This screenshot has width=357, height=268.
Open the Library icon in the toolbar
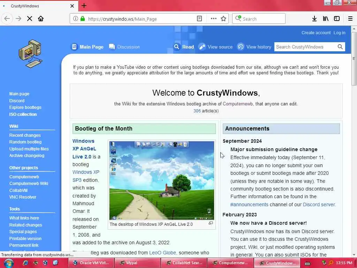click(326, 19)
